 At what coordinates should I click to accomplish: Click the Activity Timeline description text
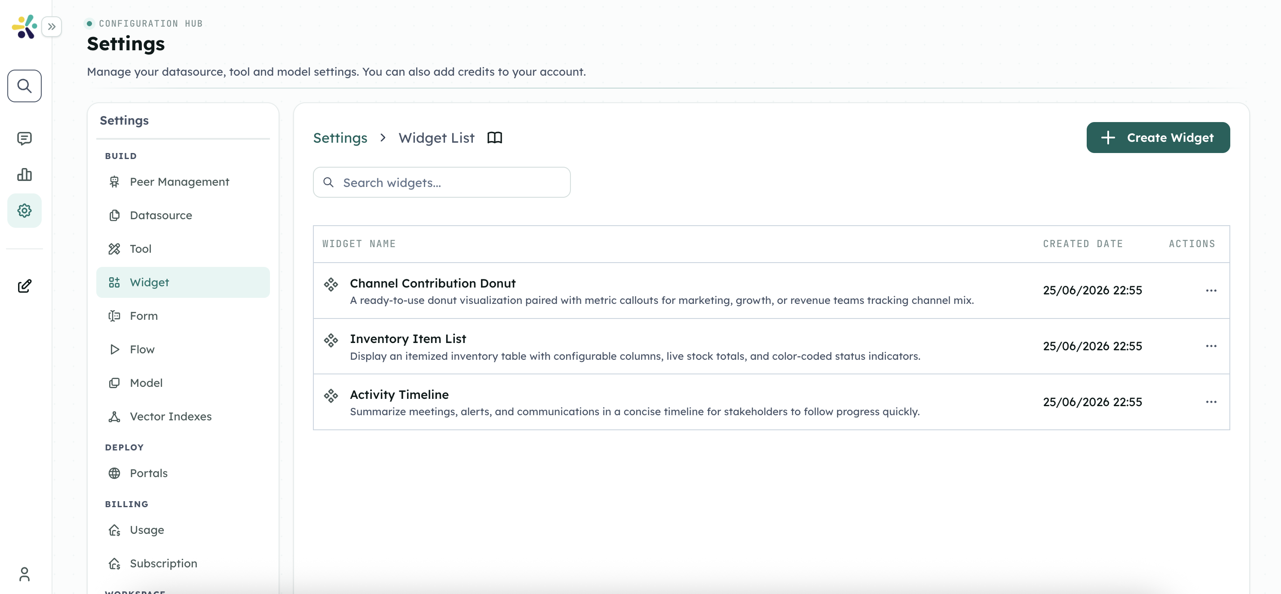[x=634, y=412]
